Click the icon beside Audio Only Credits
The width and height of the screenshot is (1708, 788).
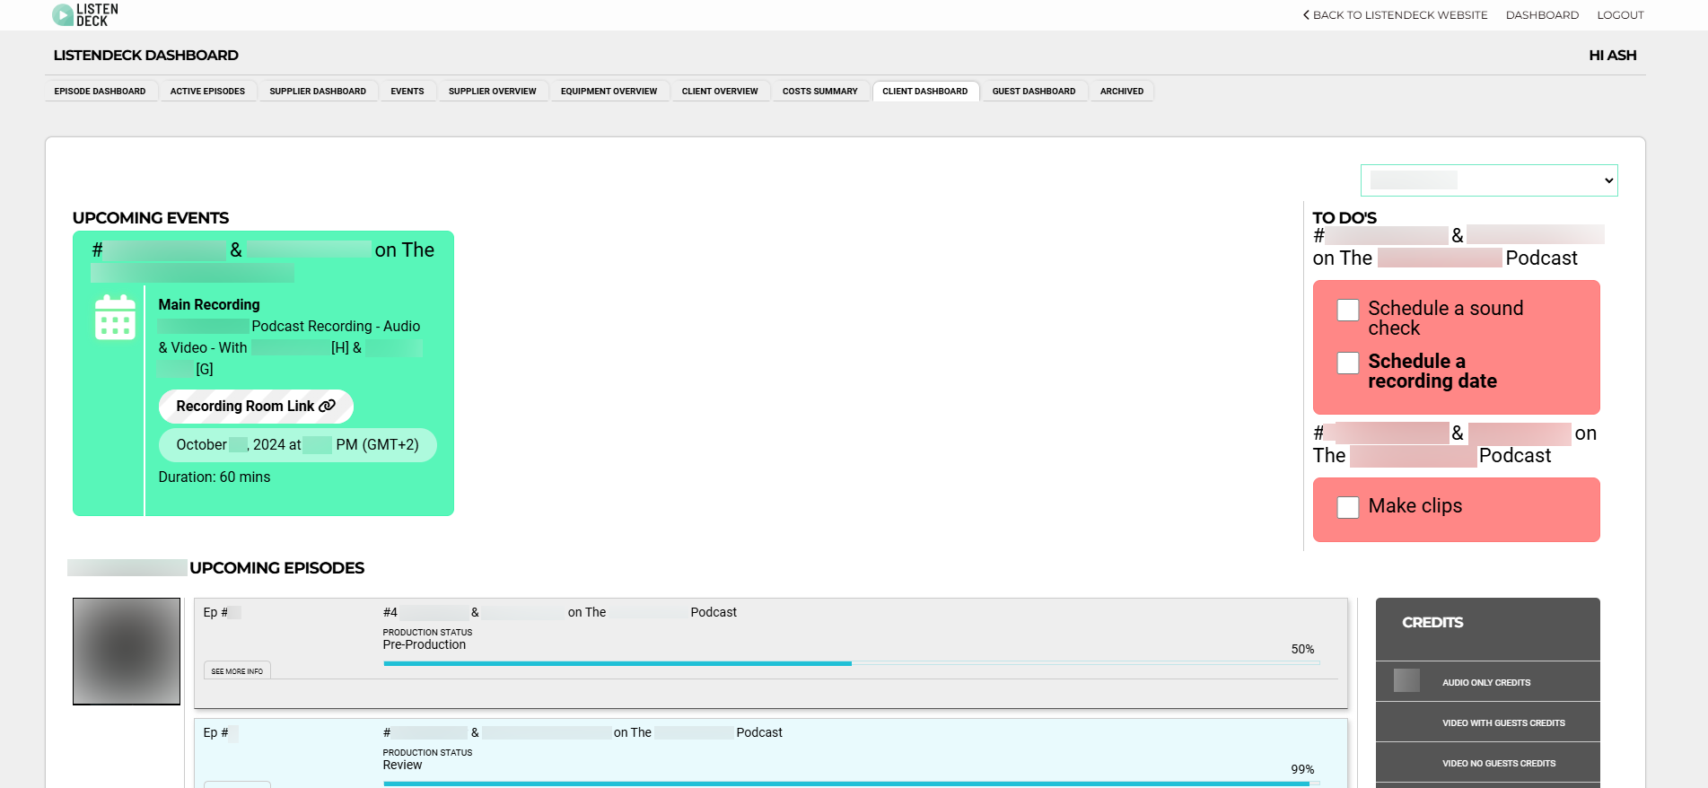[1406, 680]
